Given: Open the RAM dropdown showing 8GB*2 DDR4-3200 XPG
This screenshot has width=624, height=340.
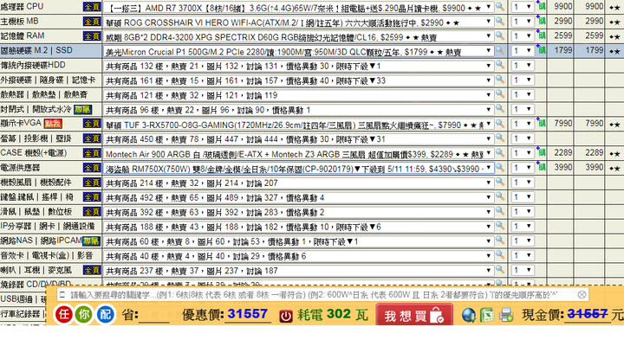Looking at the screenshot, I should coord(298,36).
